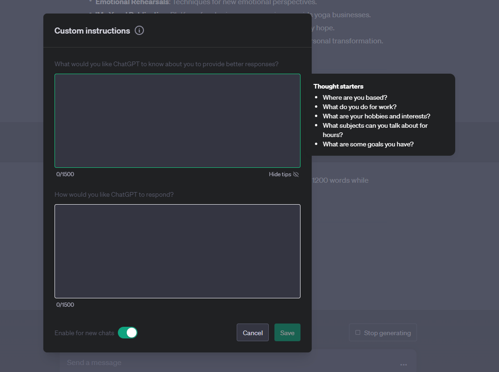Click the Thought starters heading

coord(338,86)
